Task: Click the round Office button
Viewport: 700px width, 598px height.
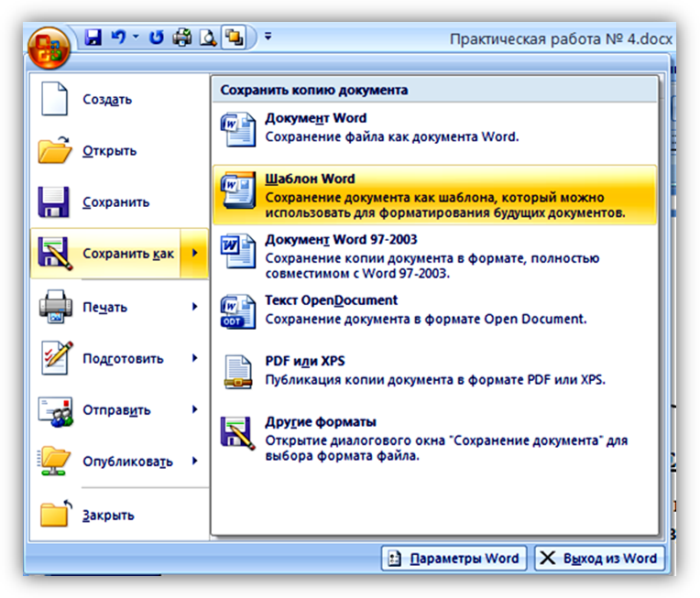Action: pos(49,48)
